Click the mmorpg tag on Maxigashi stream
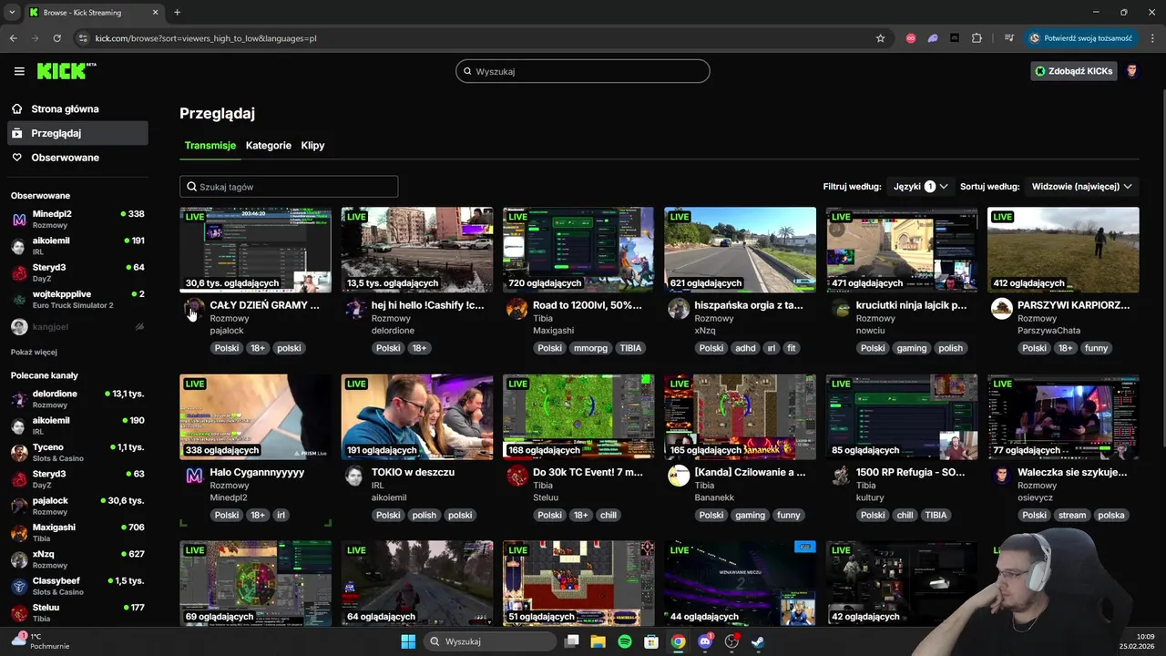This screenshot has height=656, width=1166. [x=590, y=348]
